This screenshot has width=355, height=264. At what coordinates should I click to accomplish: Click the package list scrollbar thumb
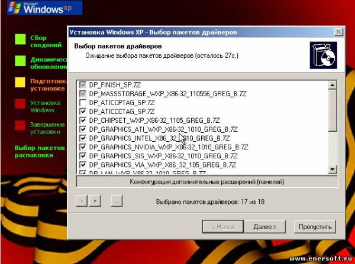[333, 110]
